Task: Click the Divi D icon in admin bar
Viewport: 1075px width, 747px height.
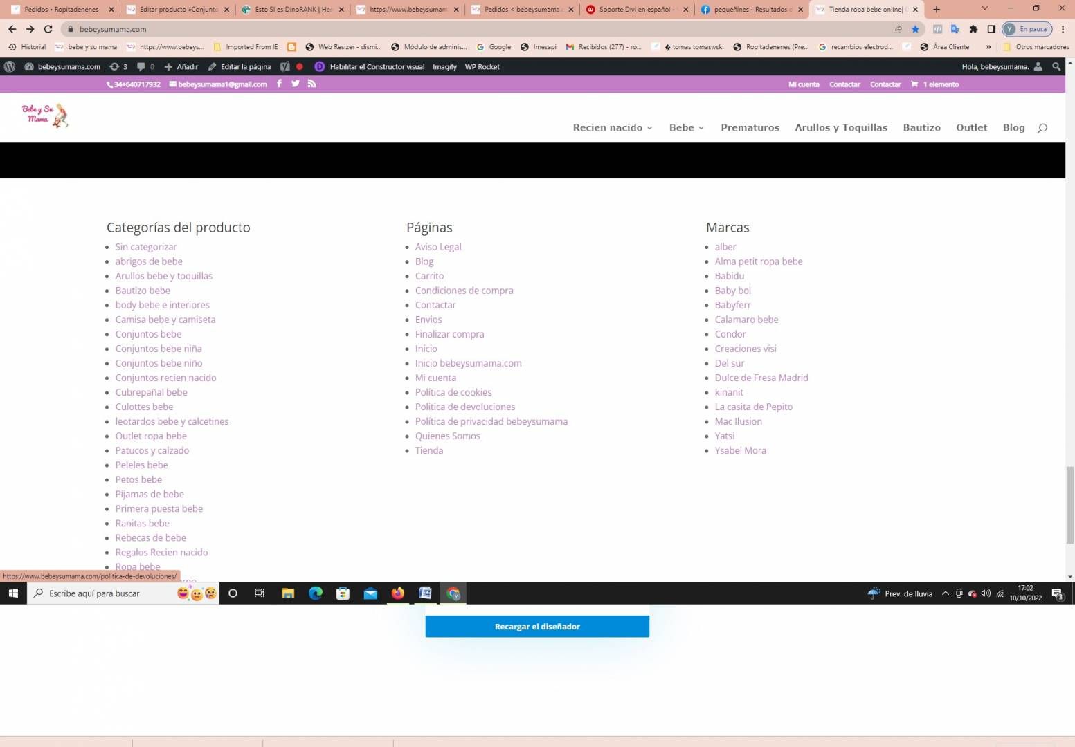Action: (x=319, y=66)
